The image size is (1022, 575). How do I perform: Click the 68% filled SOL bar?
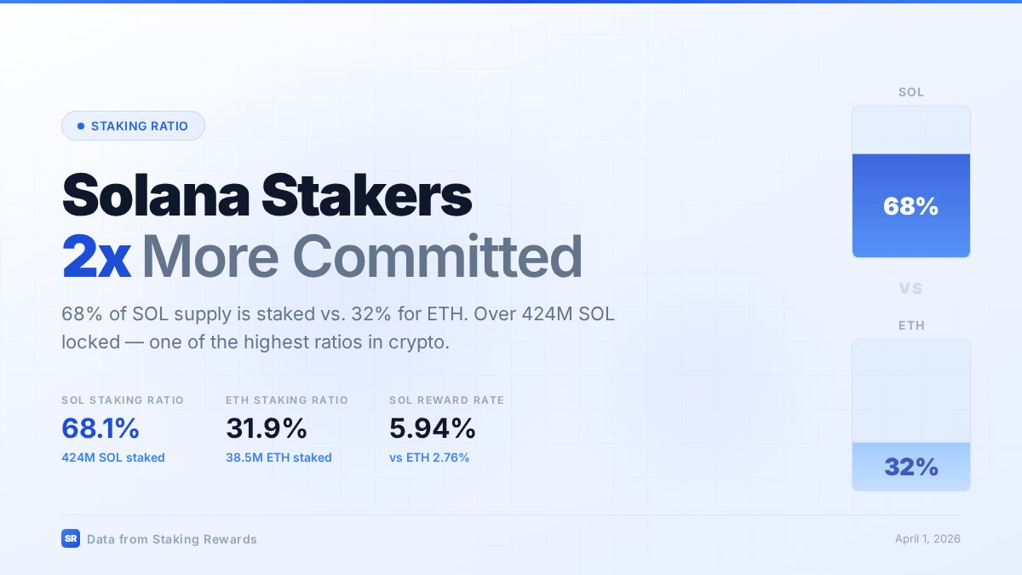[910, 205]
